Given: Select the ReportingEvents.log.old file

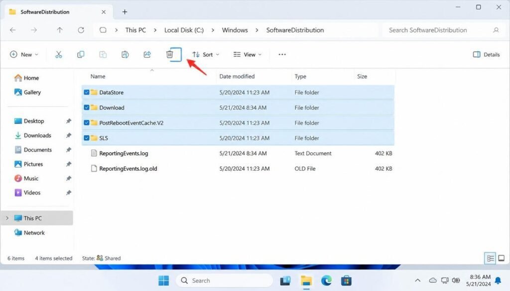Looking at the screenshot, I should [x=238, y=169].
